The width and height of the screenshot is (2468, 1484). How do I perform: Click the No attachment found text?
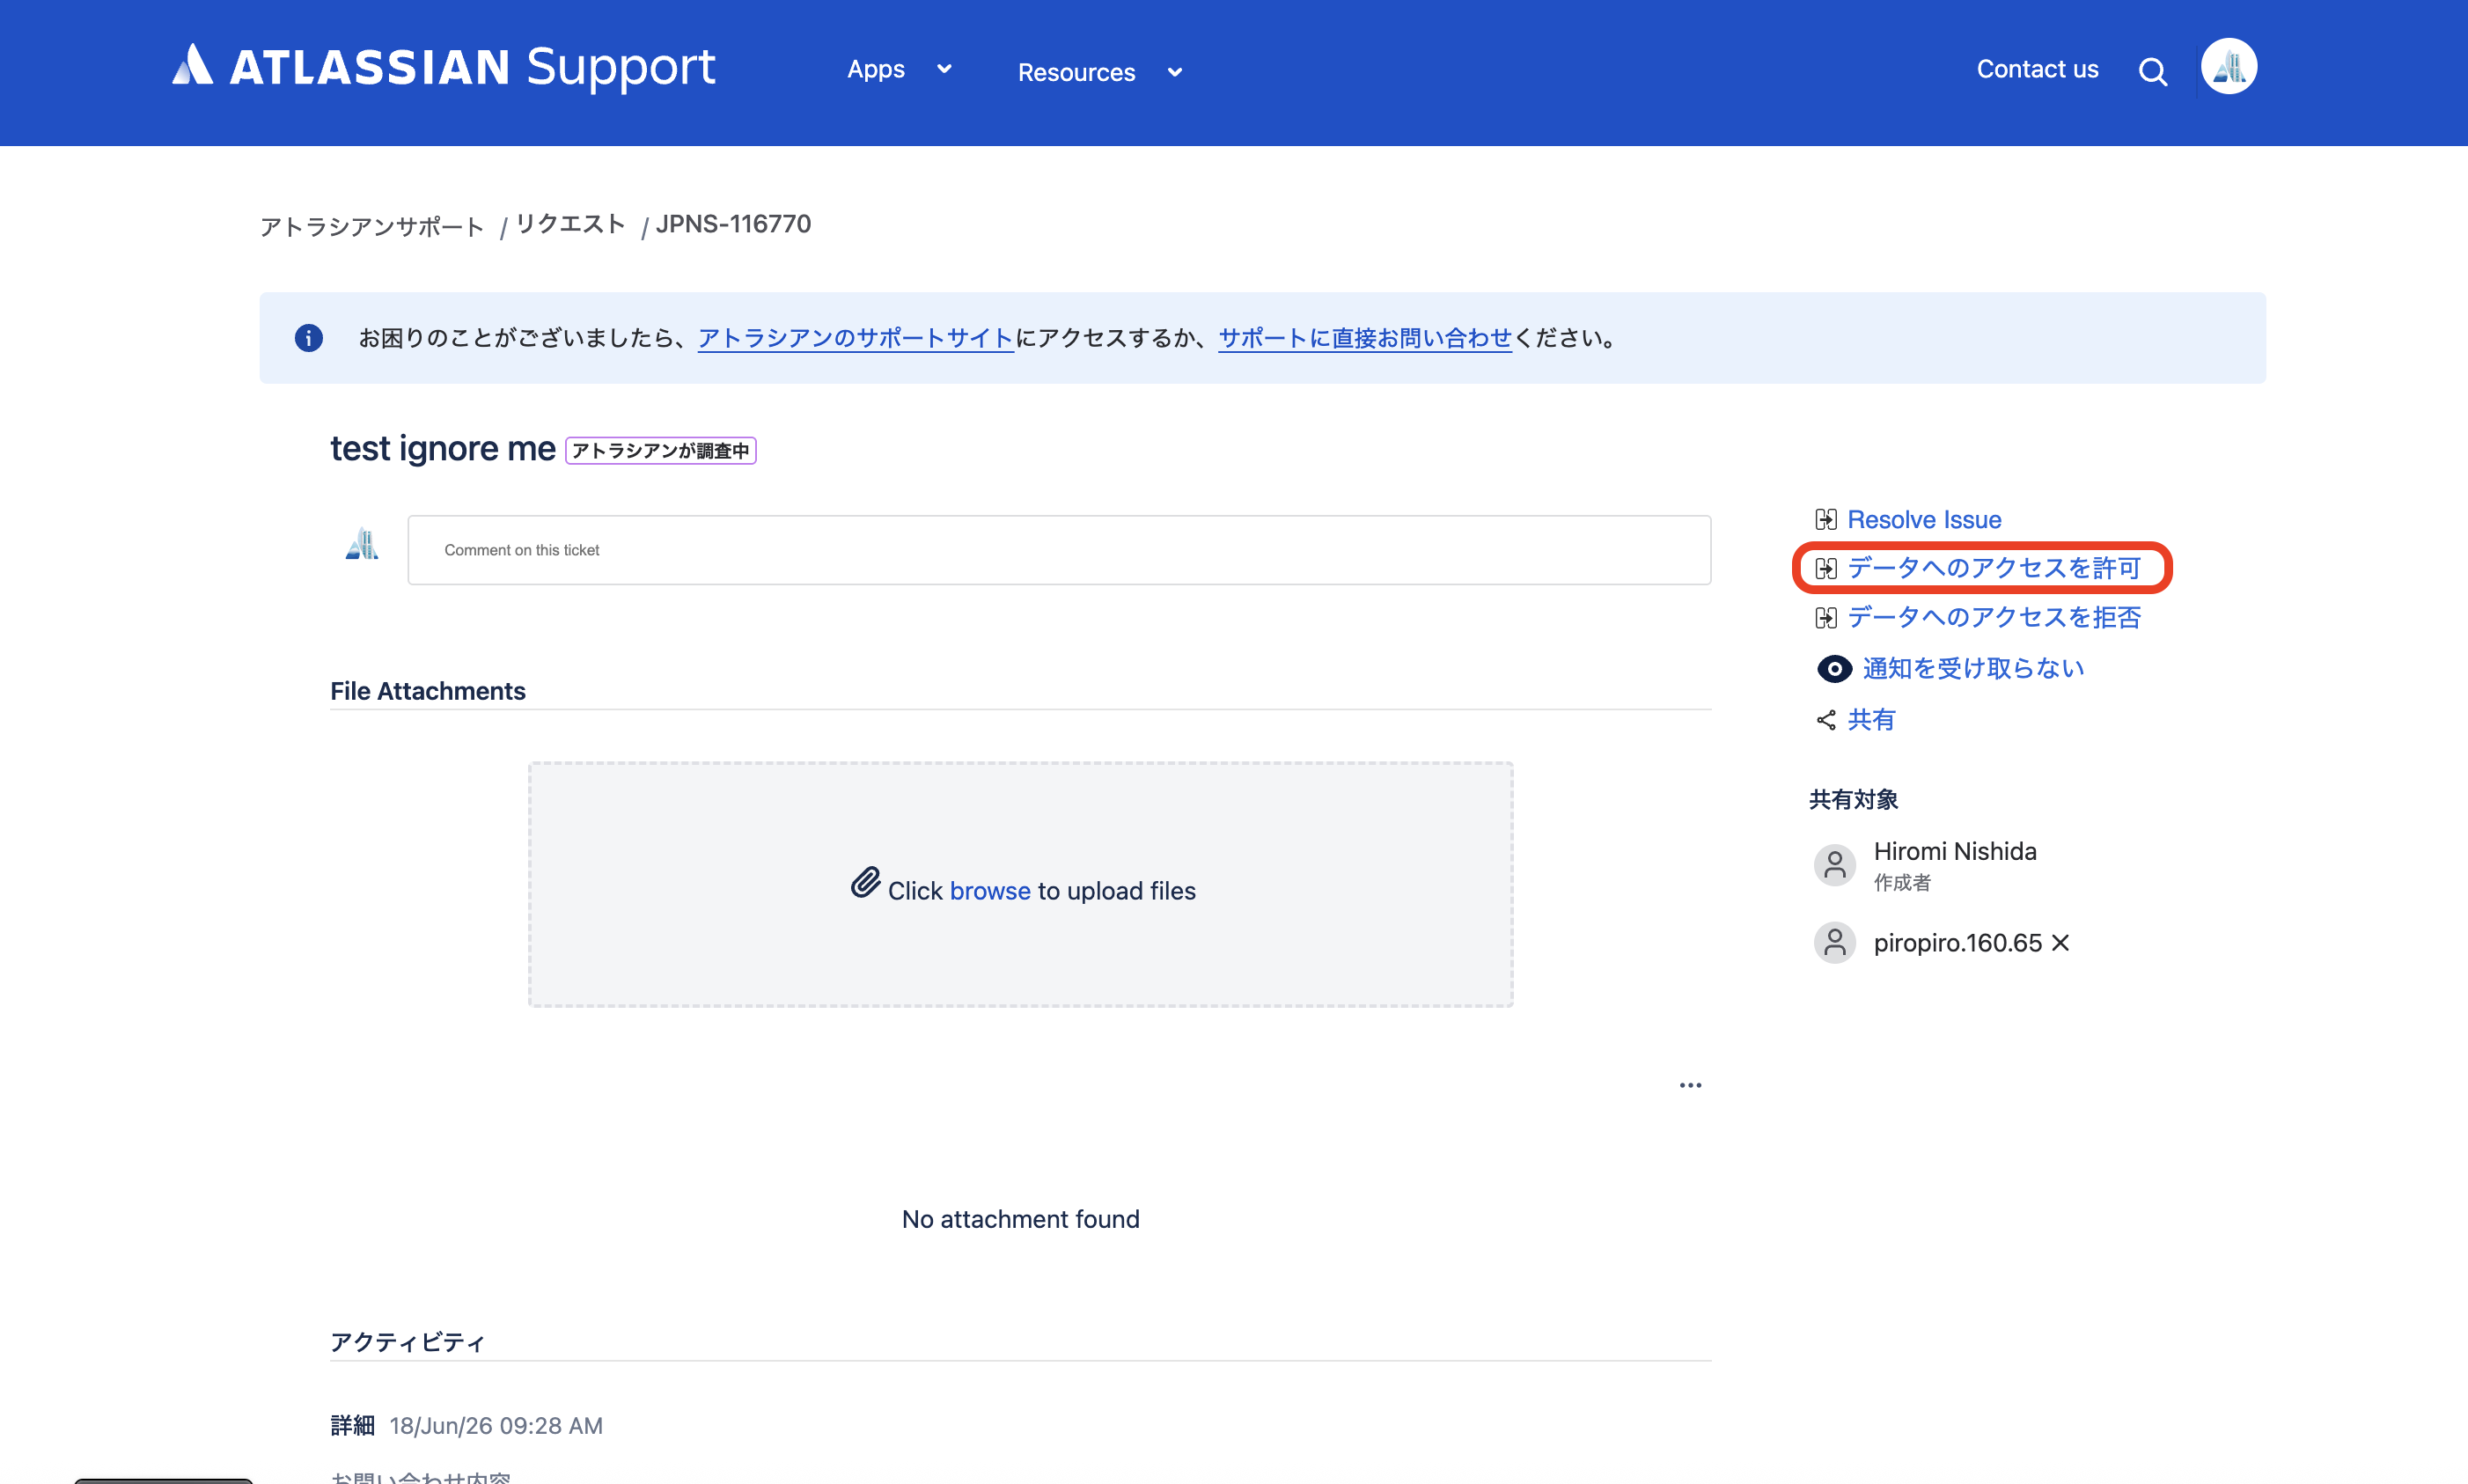(x=1020, y=1219)
